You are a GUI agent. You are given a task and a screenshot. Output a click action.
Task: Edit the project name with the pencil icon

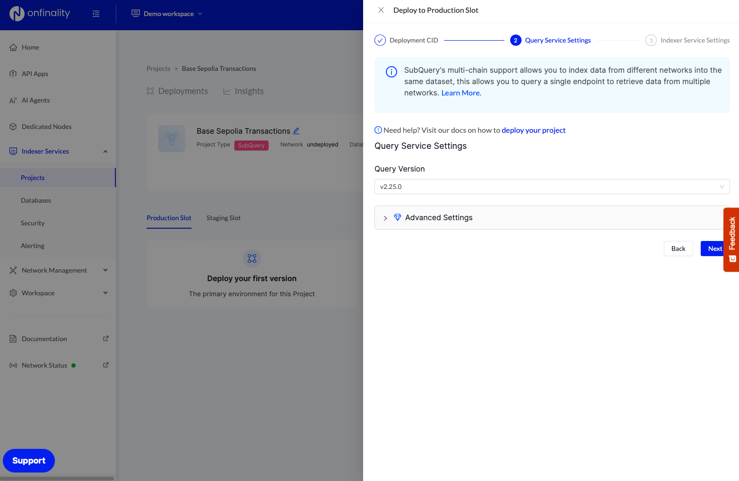coord(296,130)
